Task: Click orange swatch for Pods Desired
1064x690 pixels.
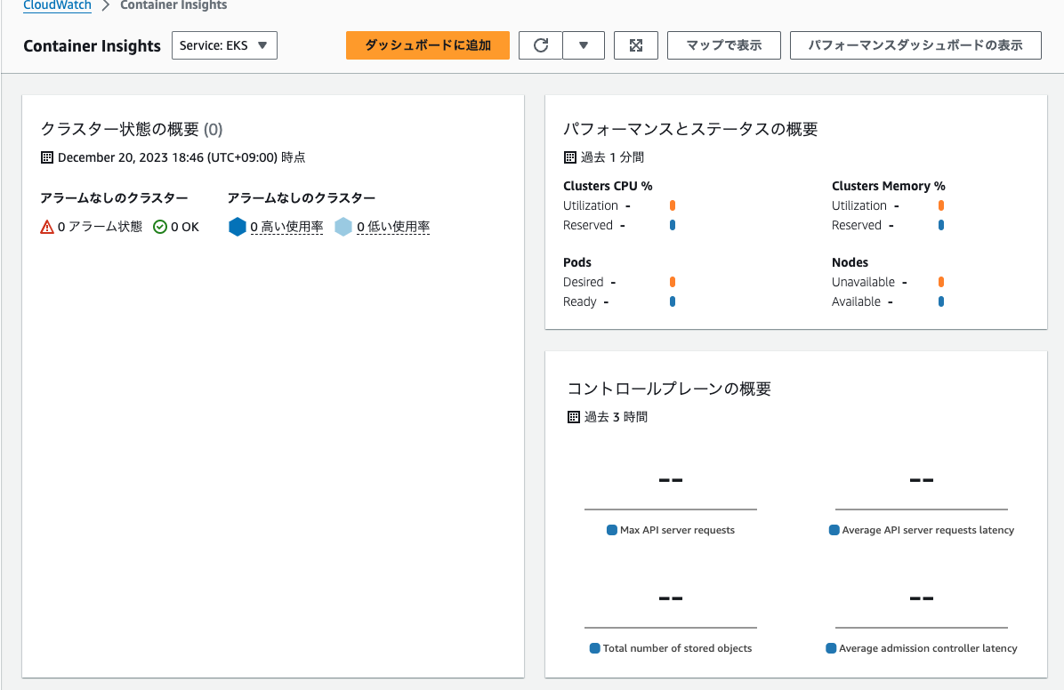Action: 673,282
